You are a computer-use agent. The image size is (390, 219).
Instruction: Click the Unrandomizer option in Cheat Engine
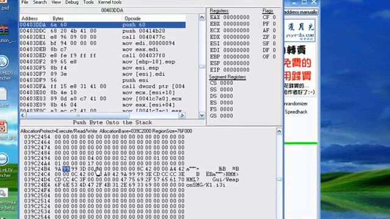296,103
